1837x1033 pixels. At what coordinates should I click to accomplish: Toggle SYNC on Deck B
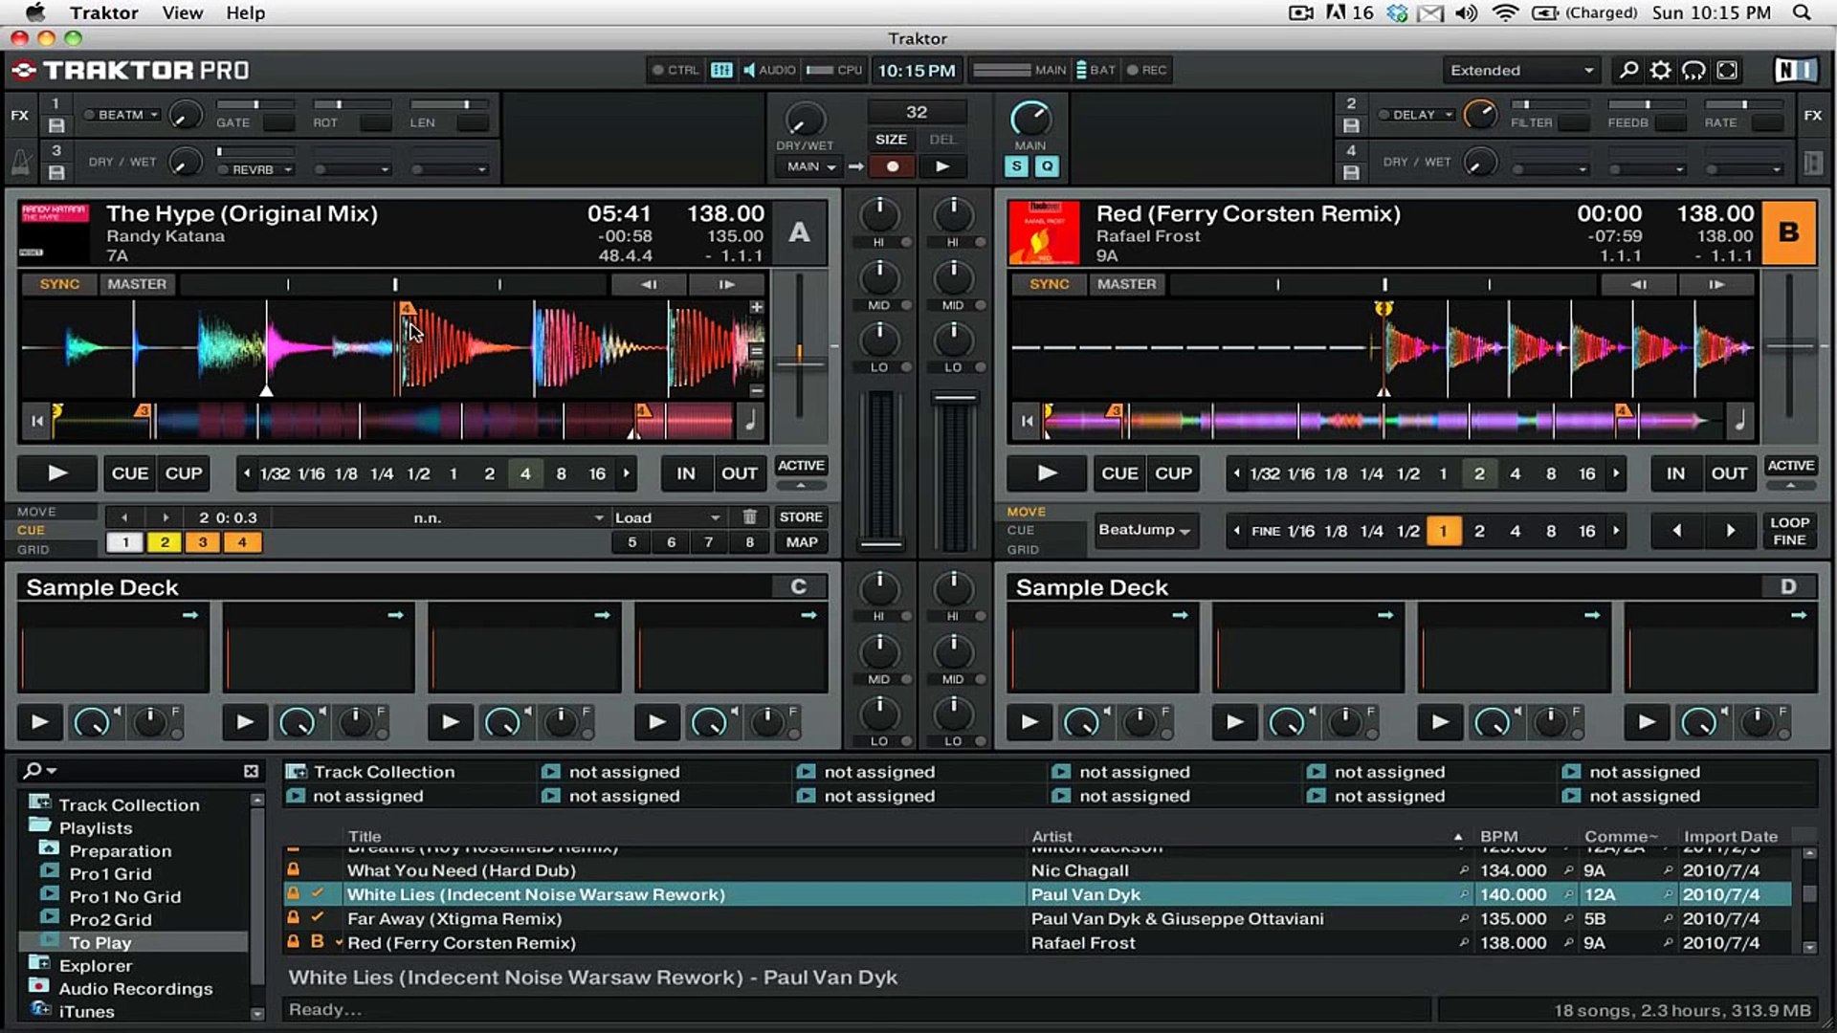(x=1050, y=284)
